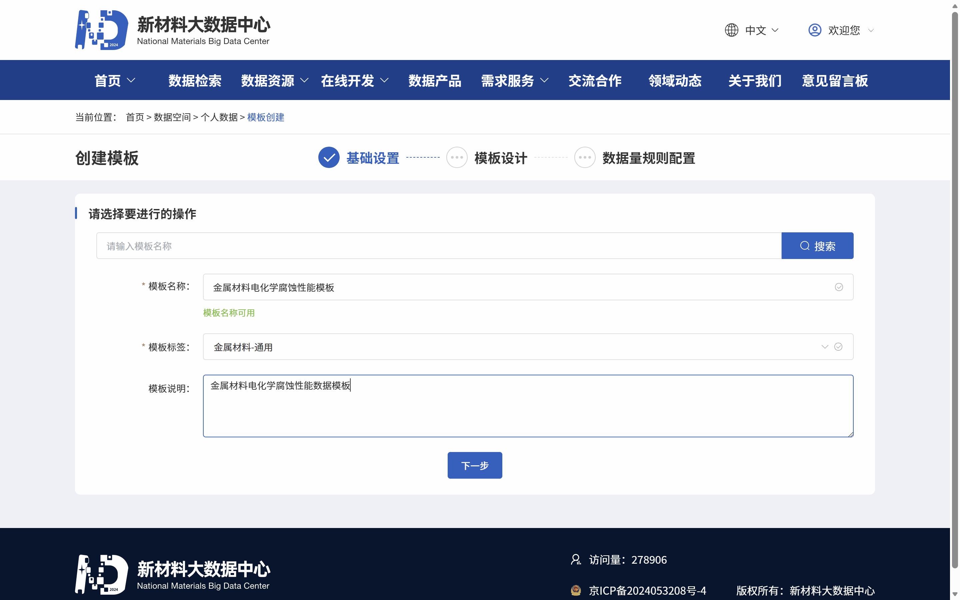Screen dimensions: 960x600
Task: Click the checked 基础设置 step circle
Action: click(328, 158)
